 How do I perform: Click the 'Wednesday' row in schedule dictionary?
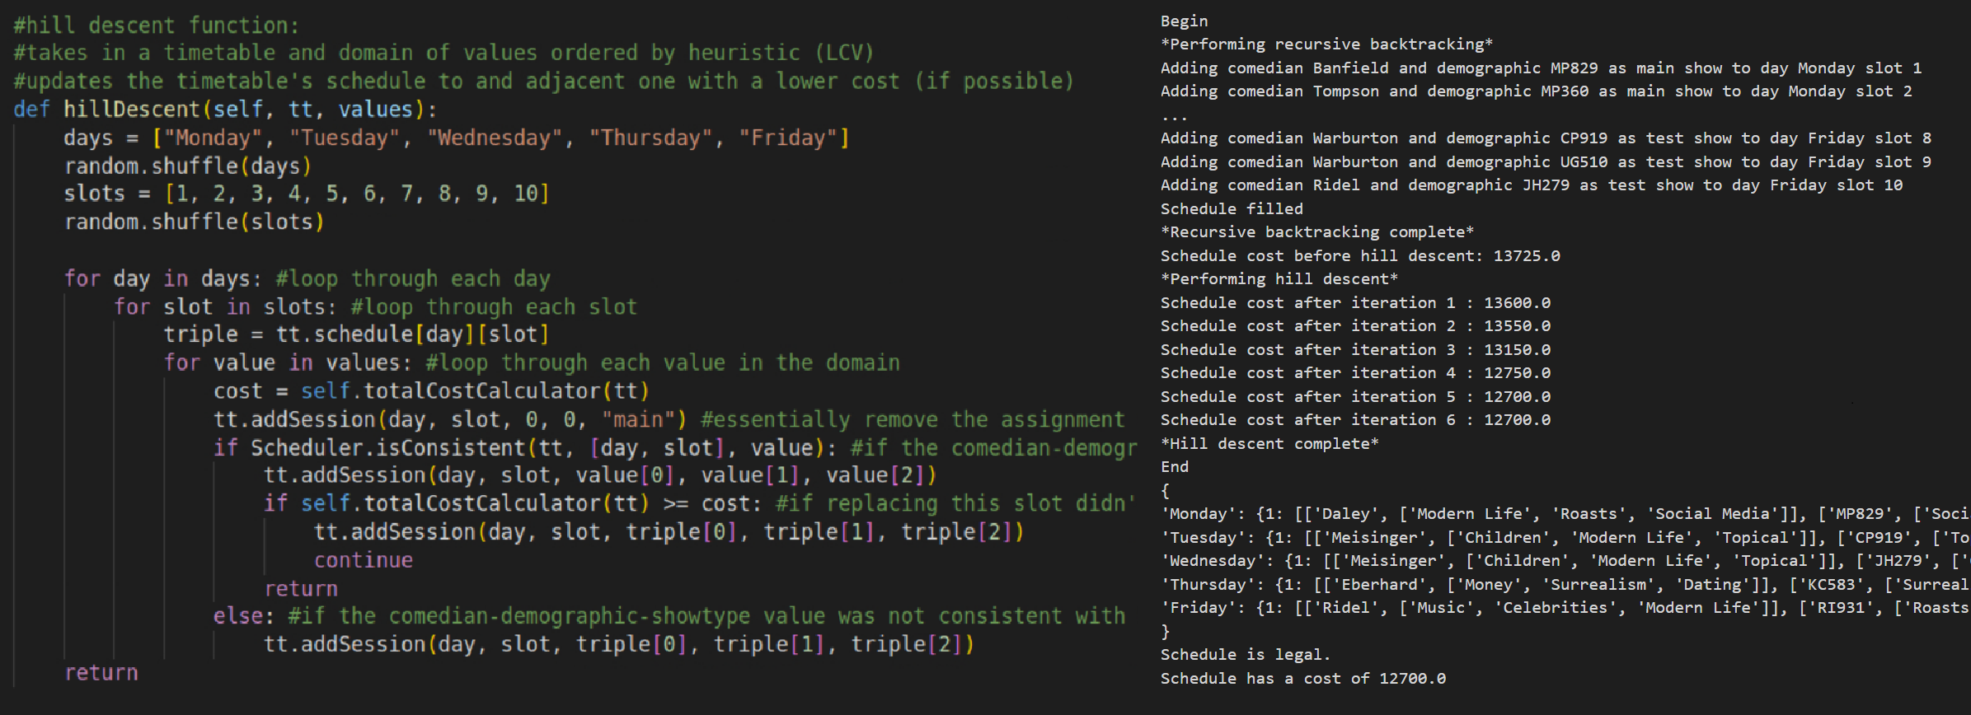click(1565, 561)
